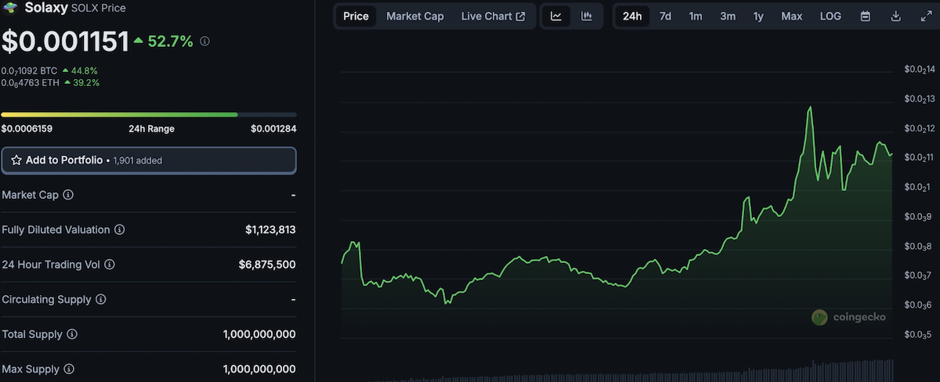Open price change info icon beside 52.7%
940x382 pixels.
pyautogui.click(x=205, y=41)
